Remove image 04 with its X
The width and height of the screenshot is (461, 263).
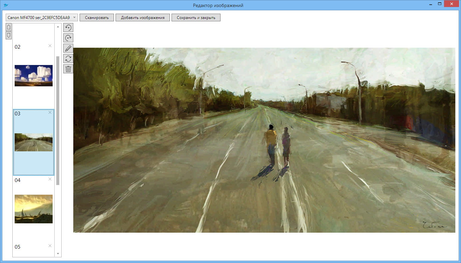click(x=50, y=179)
